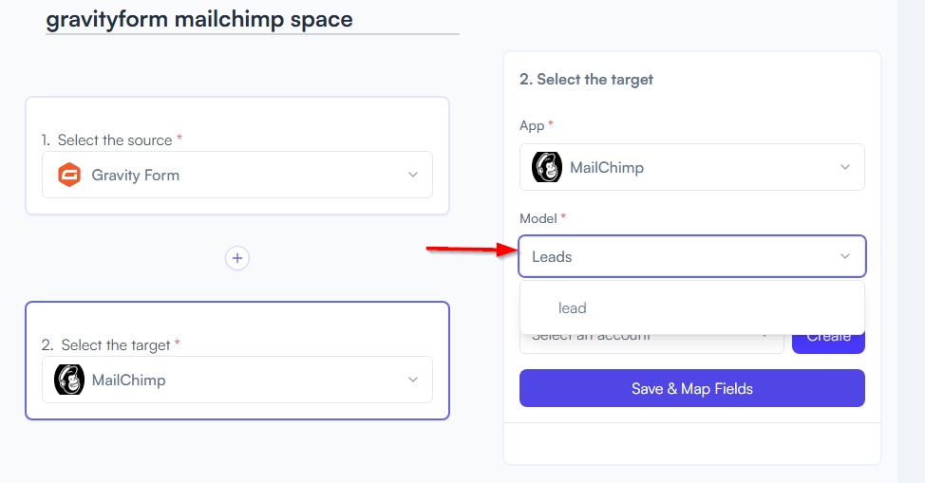Select the '1. Select the source' step card
The height and width of the screenshot is (483, 925).
click(x=237, y=156)
